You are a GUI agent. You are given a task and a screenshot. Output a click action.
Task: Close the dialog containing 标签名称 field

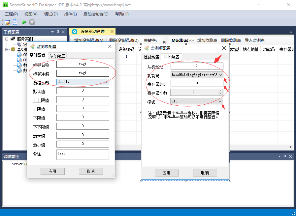[110, 46]
